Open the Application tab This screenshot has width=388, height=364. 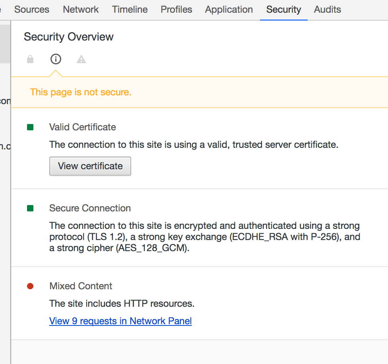pos(229,10)
